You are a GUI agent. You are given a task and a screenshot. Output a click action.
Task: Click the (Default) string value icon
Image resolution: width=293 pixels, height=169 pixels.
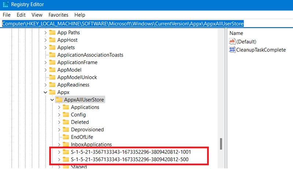coord(232,41)
